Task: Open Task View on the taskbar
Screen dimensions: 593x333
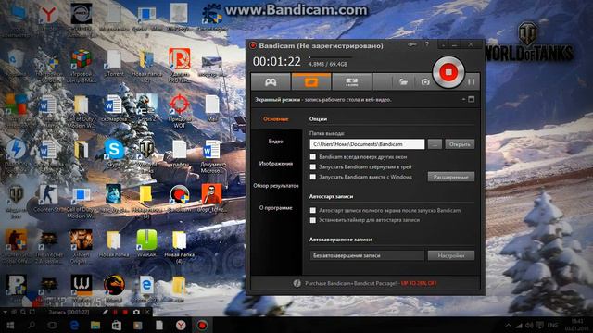Action: (x=53, y=325)
